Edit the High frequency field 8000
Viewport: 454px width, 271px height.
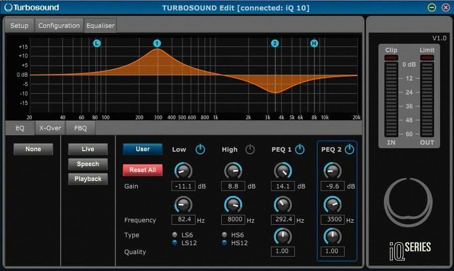tap(233, 219)
